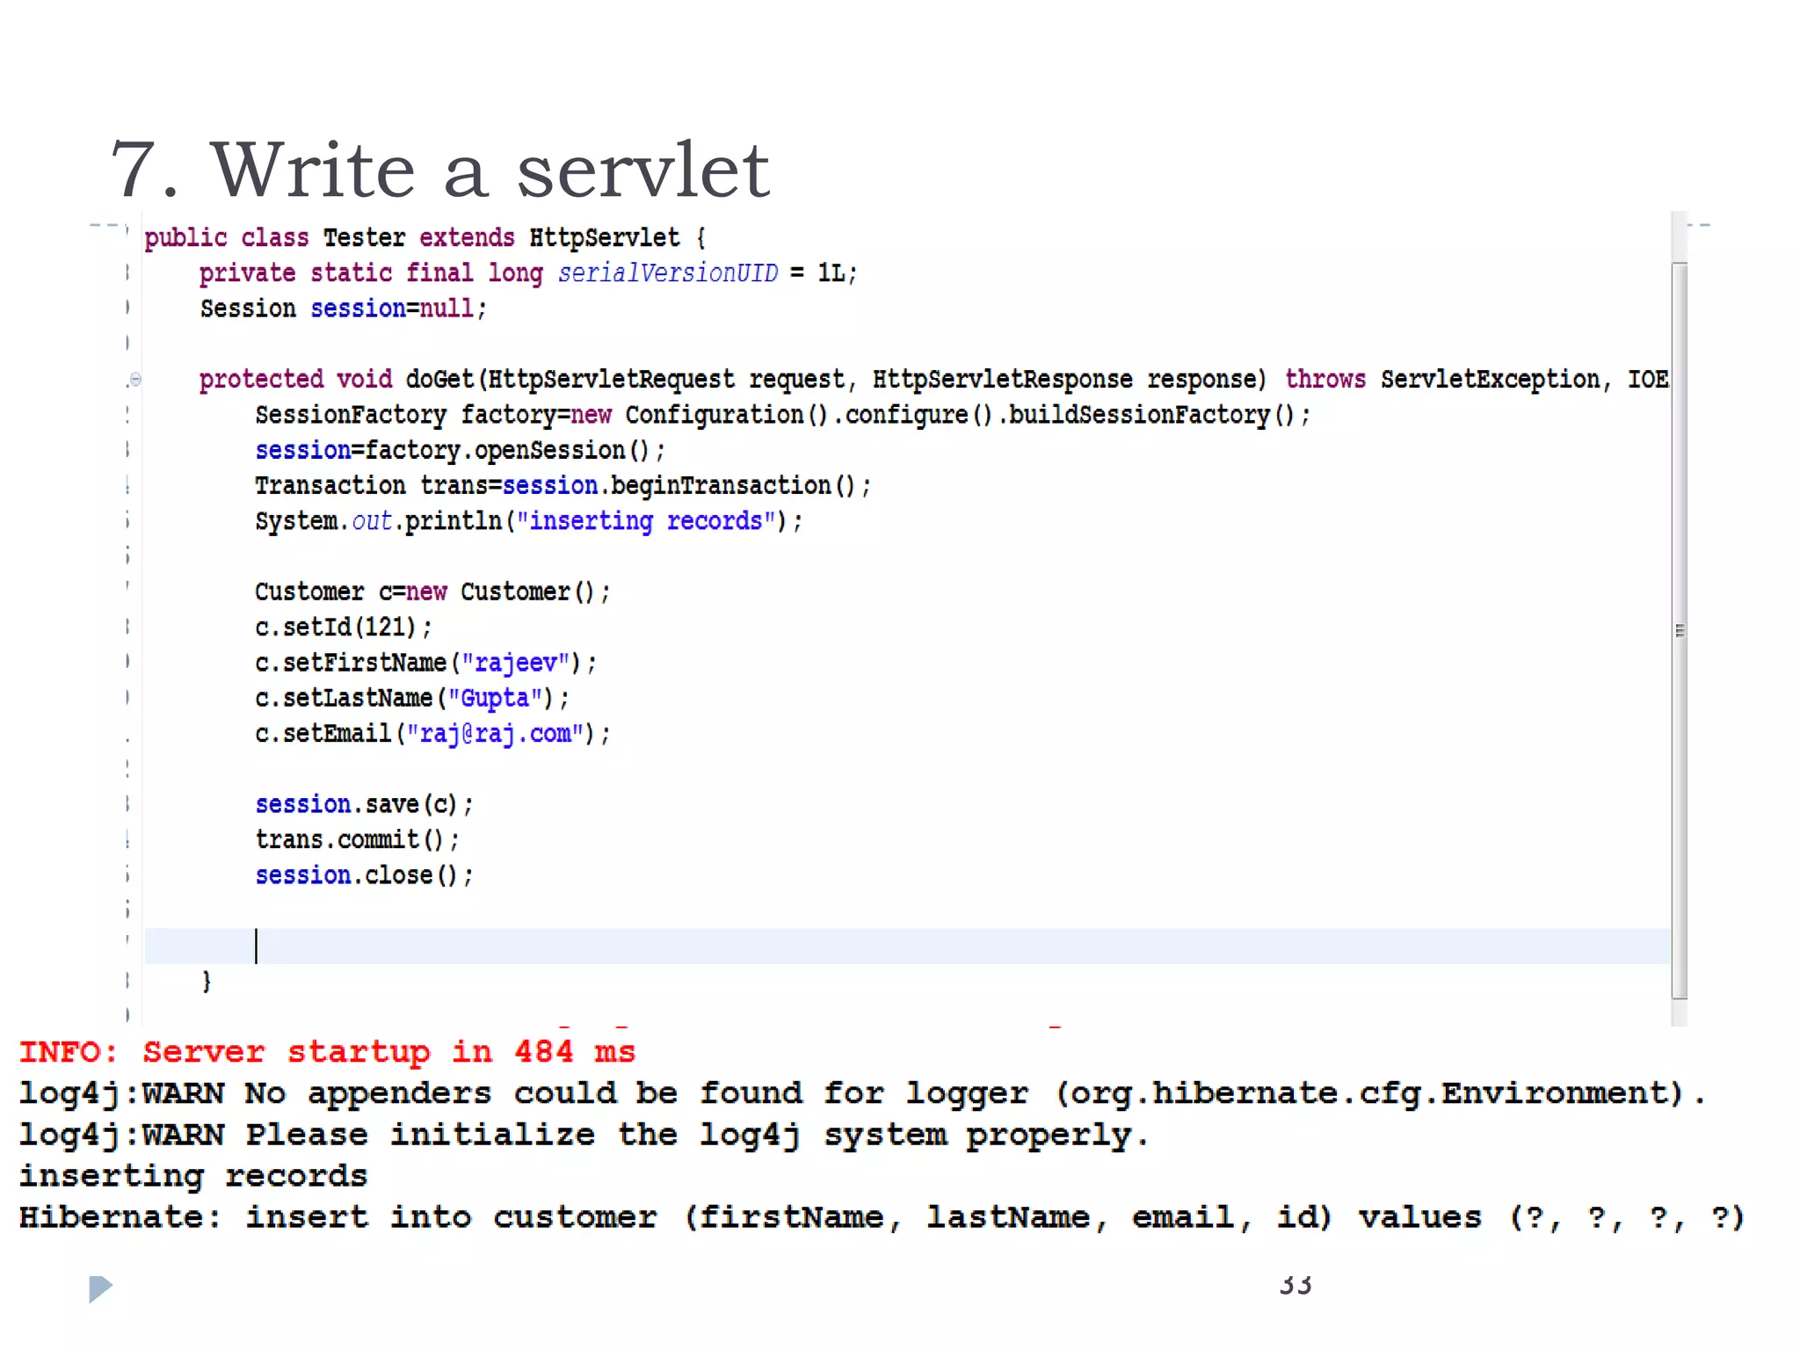Collapse the doGet method fold marker
This screenshot has height=1350, width=1800.
(x=135, y=380)
